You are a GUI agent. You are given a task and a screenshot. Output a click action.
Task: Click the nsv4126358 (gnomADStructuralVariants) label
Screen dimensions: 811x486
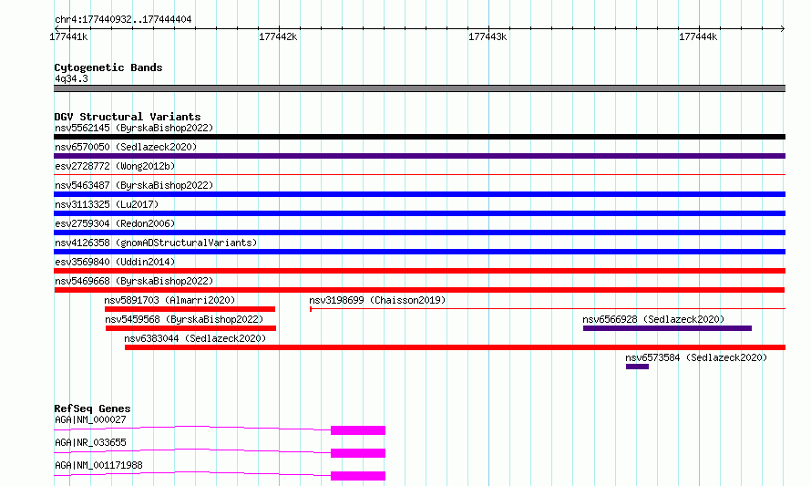pos(156,243)
